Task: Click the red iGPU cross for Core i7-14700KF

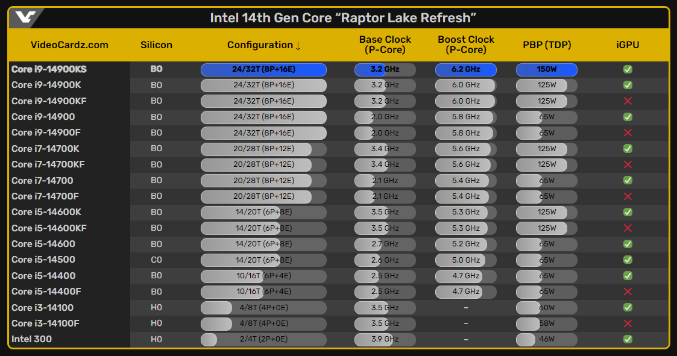Action: coord(628,164)
